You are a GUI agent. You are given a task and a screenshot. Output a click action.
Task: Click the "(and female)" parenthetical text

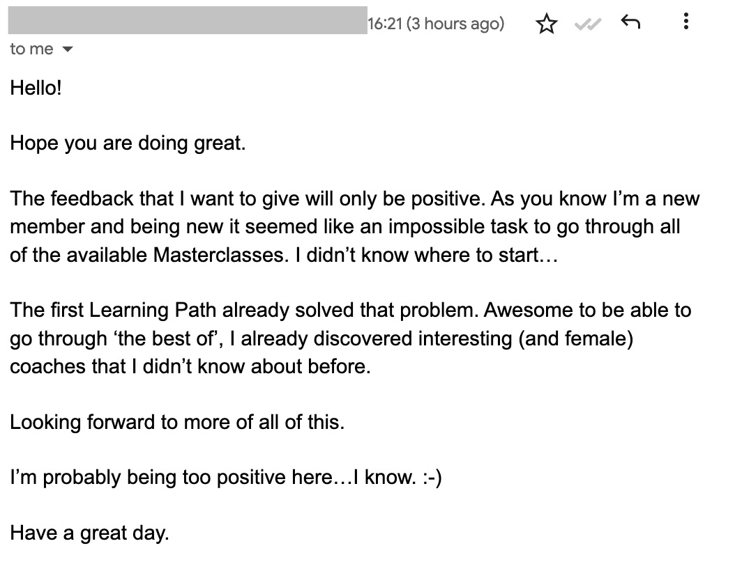[575, 338]
